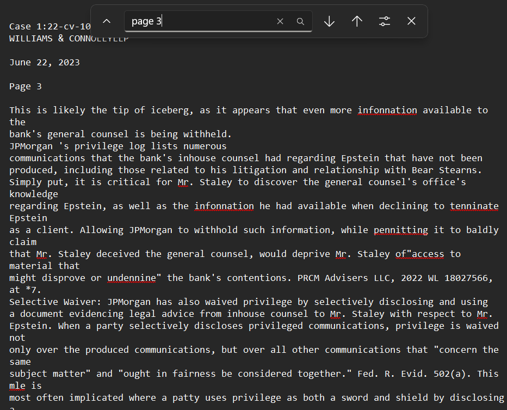This screenshot has width=507, height=410.
Task: Click the misspelled word 'pennitting'
Action: coord(400,230)
